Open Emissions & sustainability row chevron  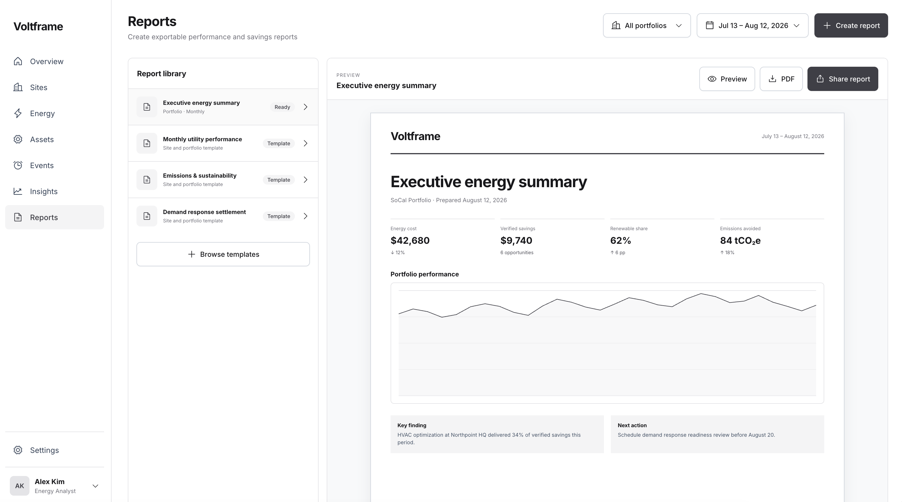pos(305,179)
